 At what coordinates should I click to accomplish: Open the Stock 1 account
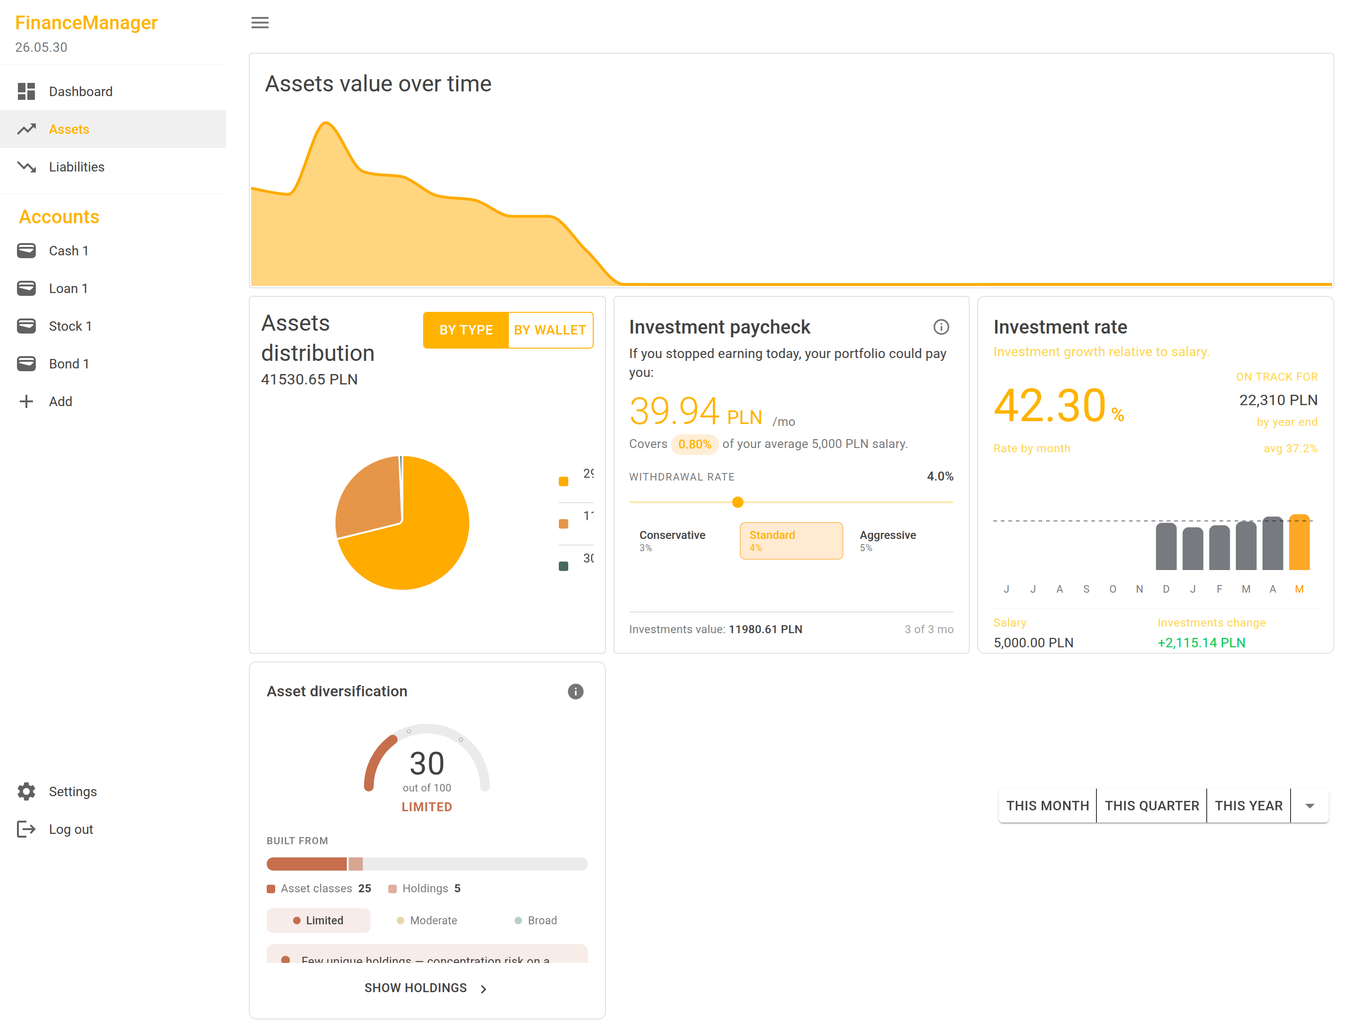114,326
